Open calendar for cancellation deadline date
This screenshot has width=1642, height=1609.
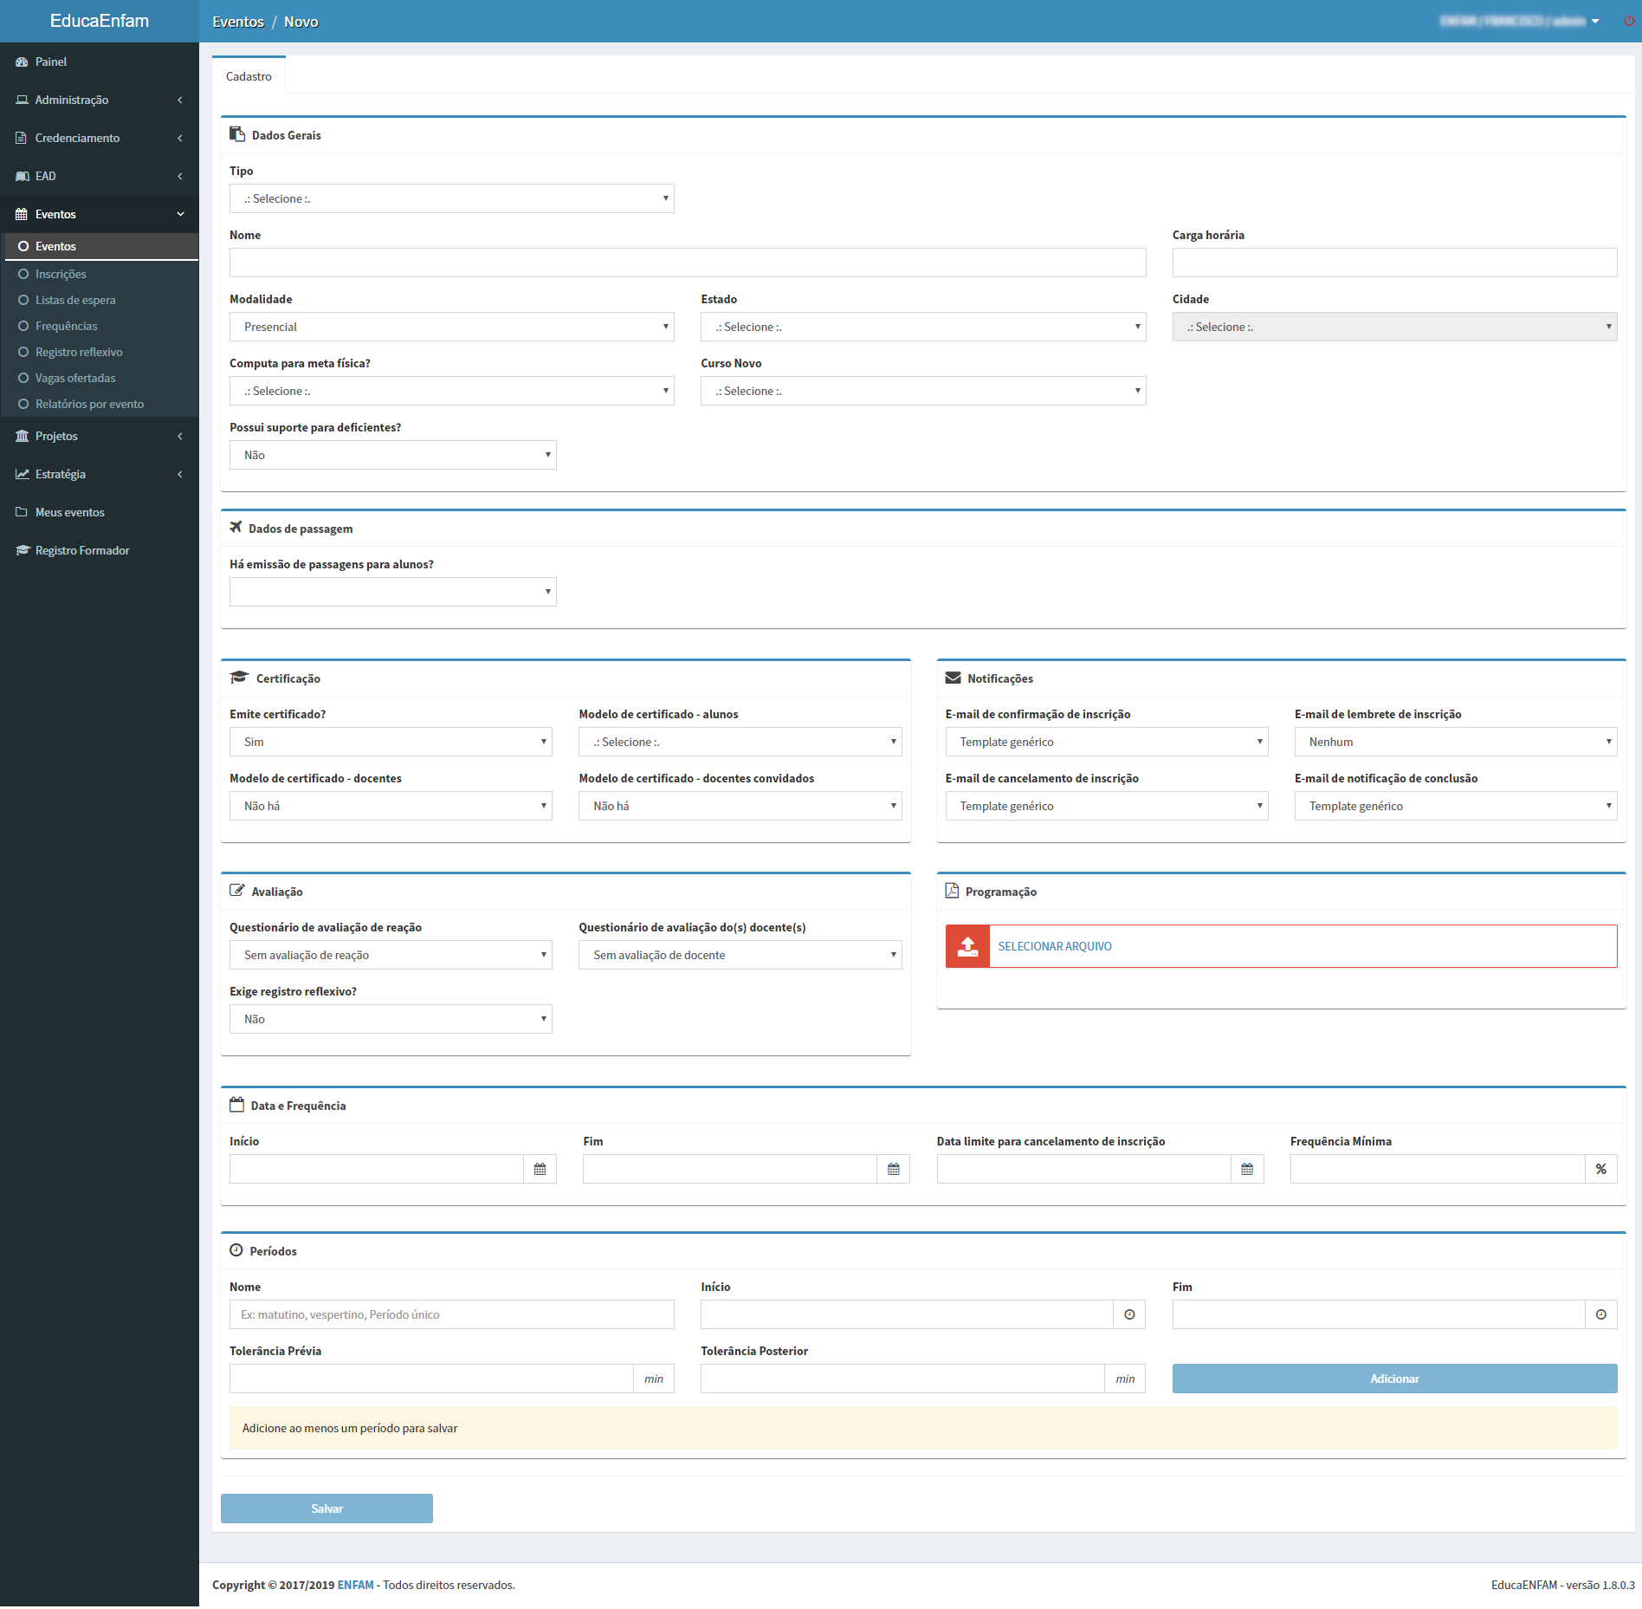[x=1247, y=1169]
